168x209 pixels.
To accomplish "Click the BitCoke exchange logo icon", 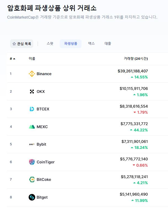I will [x=32, y=179].
